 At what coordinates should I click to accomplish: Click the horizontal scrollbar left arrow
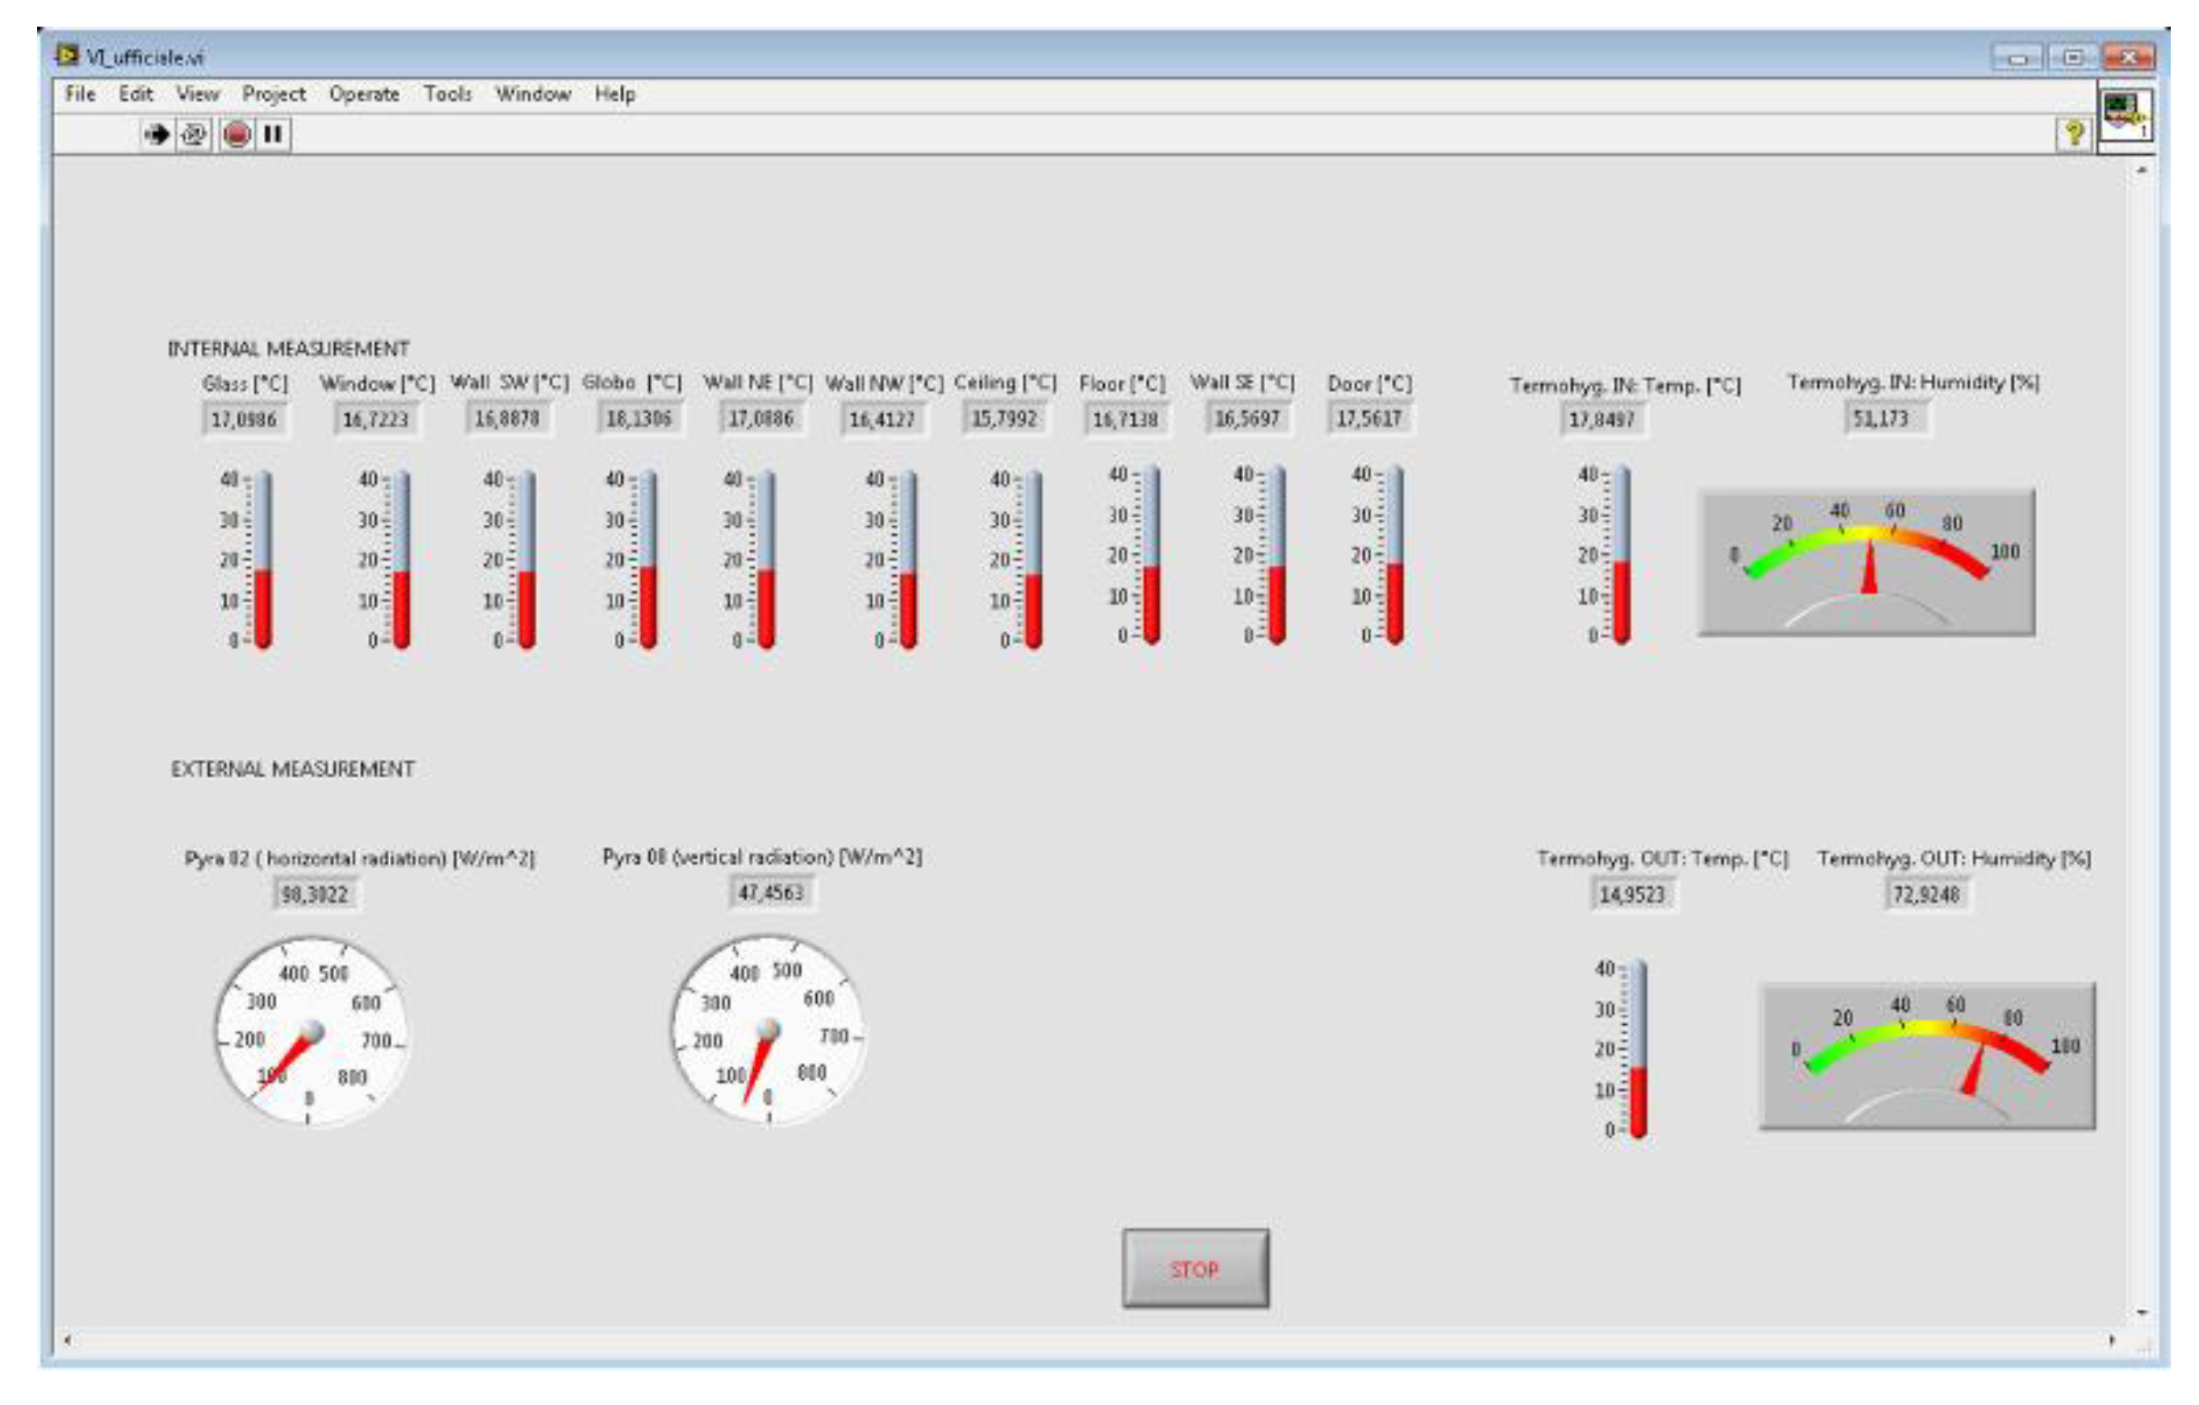pos(67,1340)
